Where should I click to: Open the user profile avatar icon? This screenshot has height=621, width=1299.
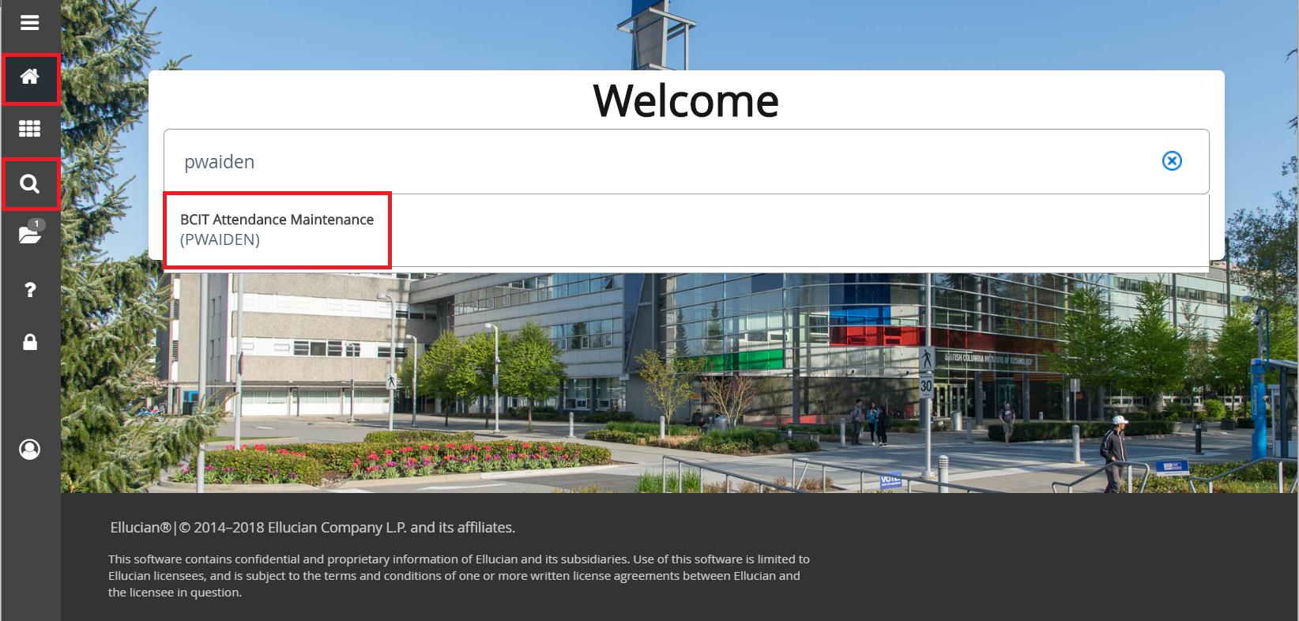(30, 450)
